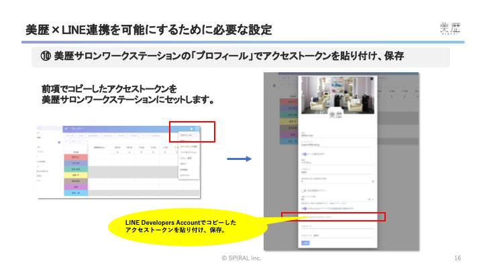Click the 美歴 logo at top right
The height and width of the screenshot is (271, 483).
click(449, 29)
